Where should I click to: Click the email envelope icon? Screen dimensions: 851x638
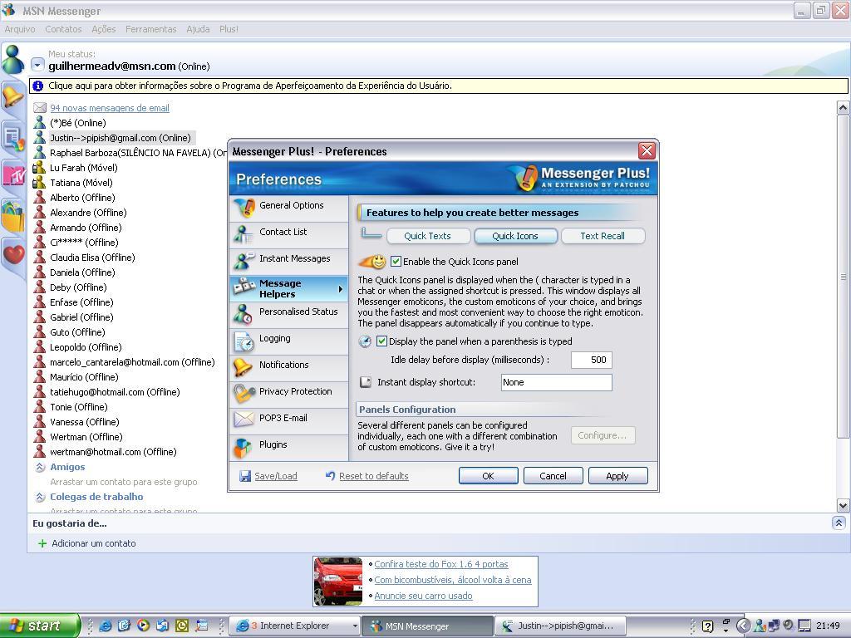pyautogui.click(x=39, y=108)
